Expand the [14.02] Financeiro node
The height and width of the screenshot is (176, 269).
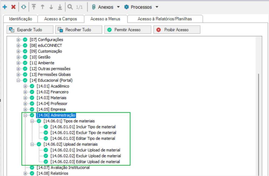point(25,92)
